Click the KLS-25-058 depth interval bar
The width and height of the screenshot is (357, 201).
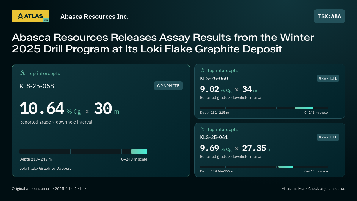(x=83, y=152)
